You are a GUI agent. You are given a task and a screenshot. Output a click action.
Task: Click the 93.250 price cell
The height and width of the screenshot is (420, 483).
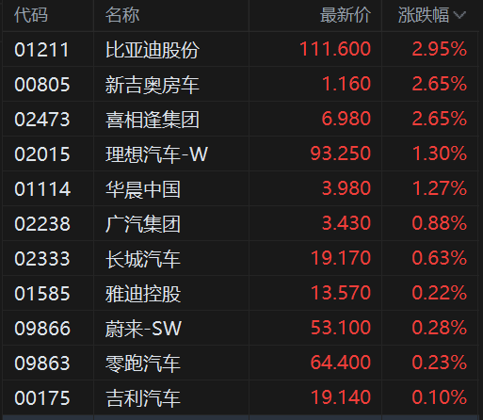[x=341, y=153]
